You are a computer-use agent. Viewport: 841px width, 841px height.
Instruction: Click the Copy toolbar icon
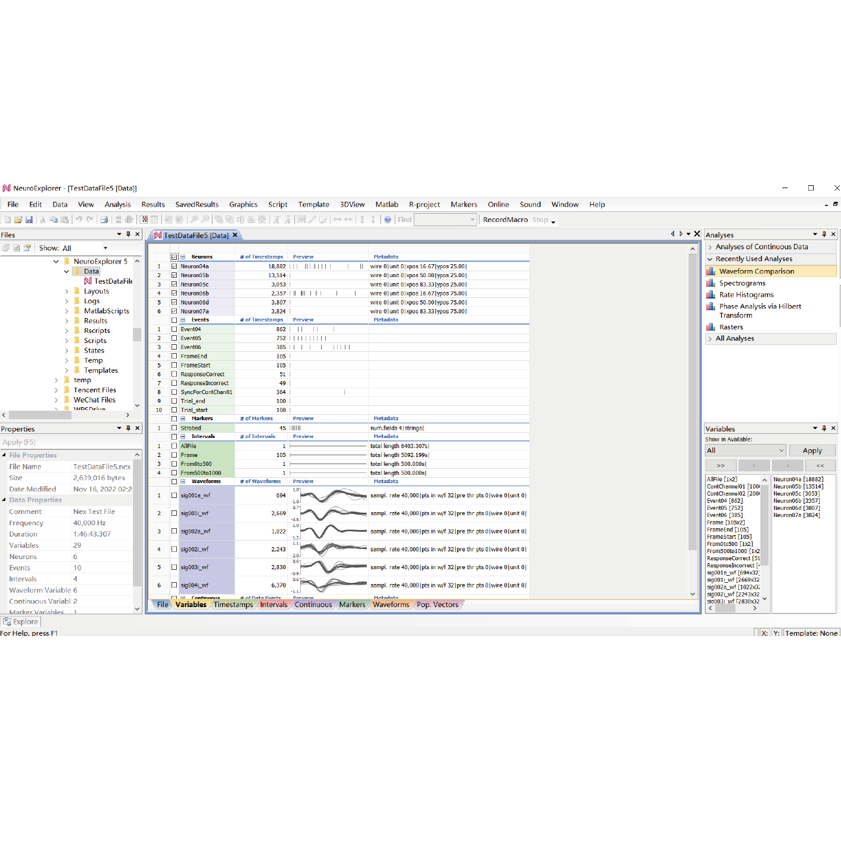tap(53, 220)
